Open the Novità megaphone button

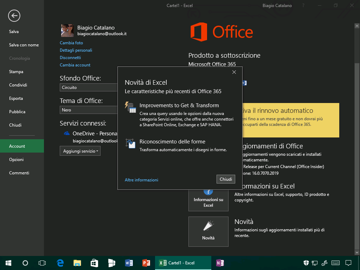click(x=208, y=231)
